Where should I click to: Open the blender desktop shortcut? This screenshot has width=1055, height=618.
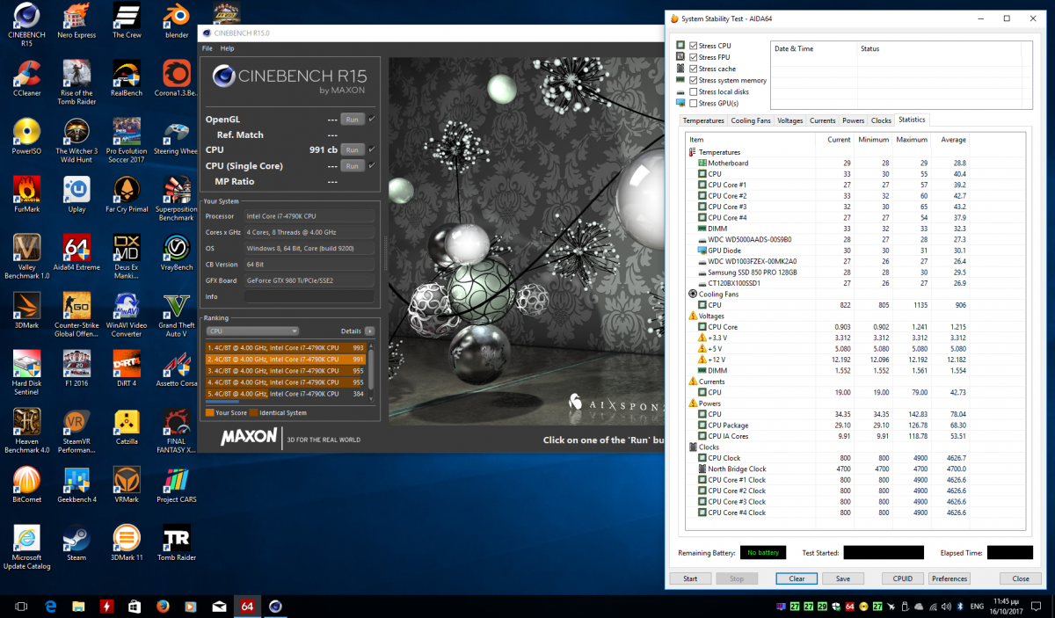tap(177, 22)
